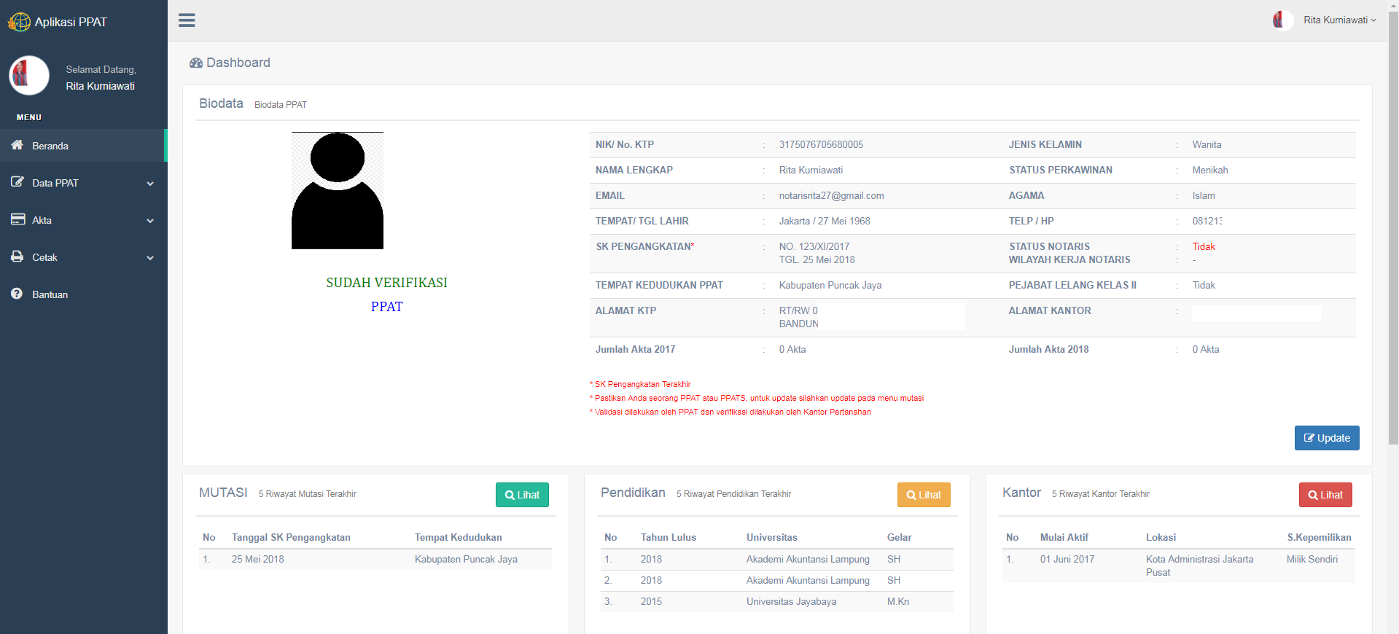Click the blue Update button
Image resolution: width=1399 pixels, height=634 pixels.
[x=1326, y=438]
